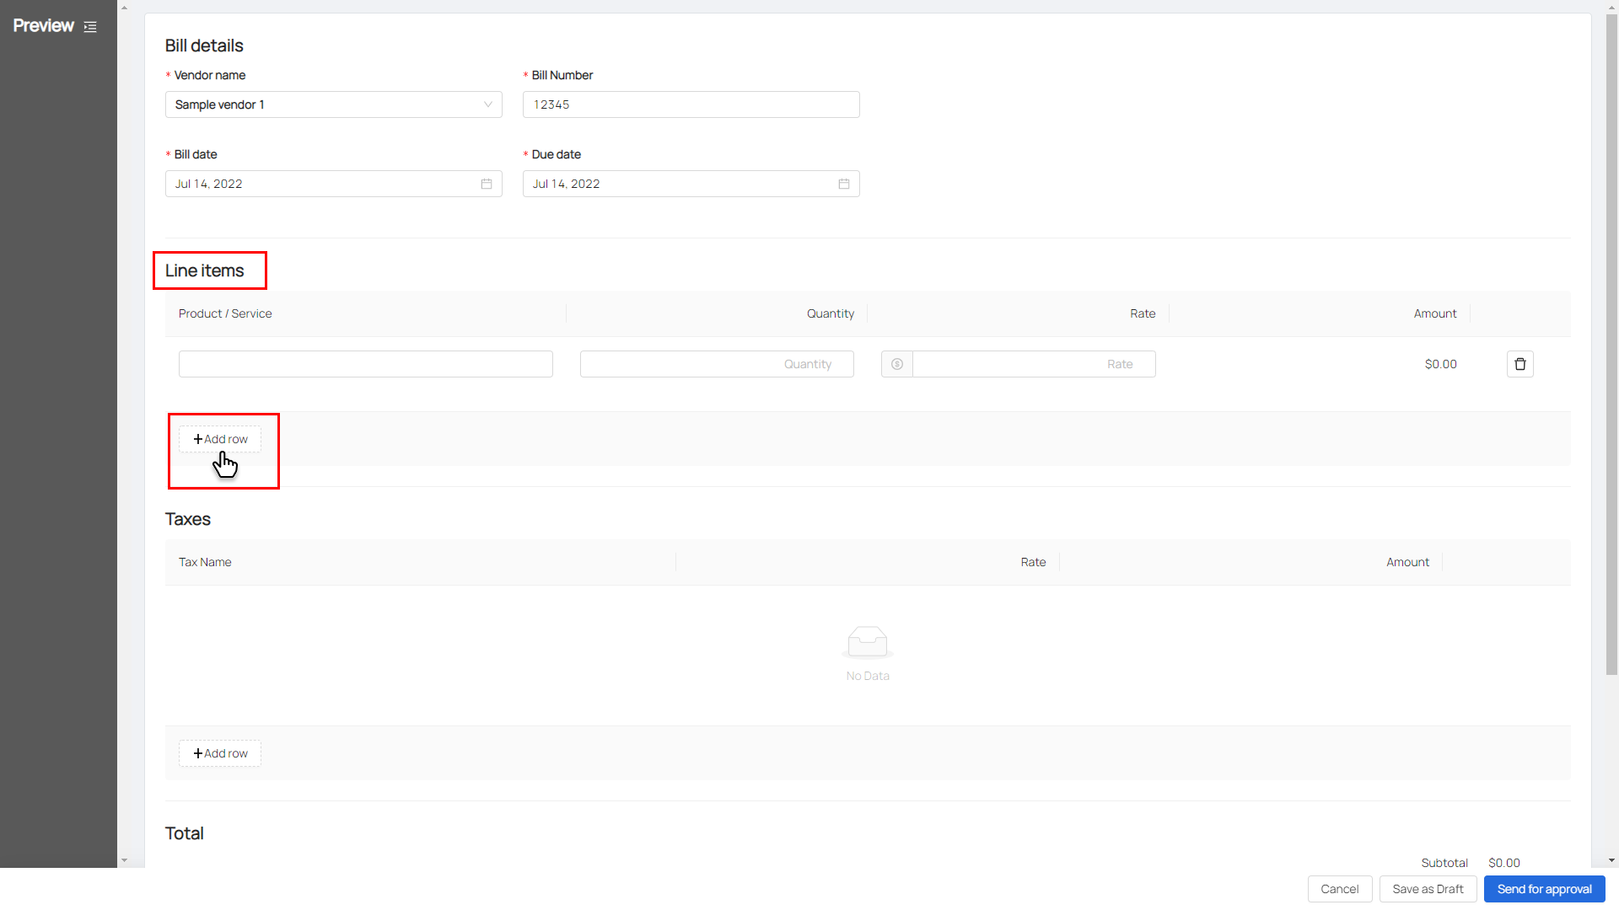Click Save as Draft button

1428,889
